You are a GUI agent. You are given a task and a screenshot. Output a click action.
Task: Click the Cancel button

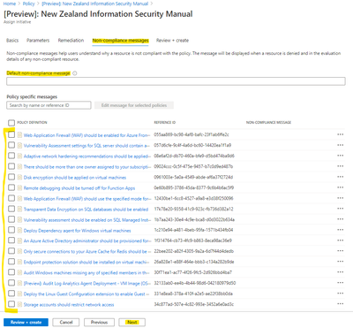tap(66, 322)
